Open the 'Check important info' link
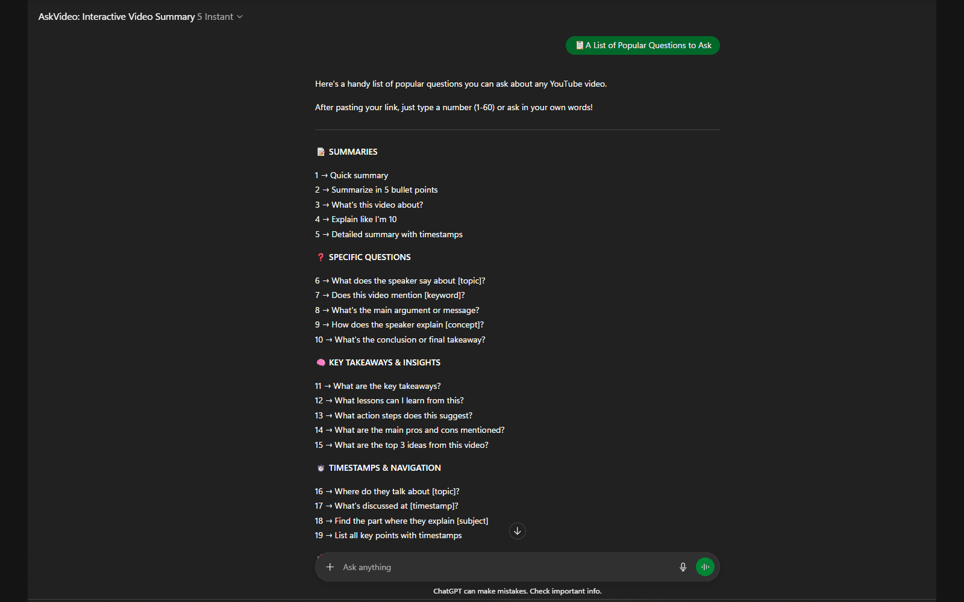The height and width of the screenshot is (602, 964). [565, 591]
